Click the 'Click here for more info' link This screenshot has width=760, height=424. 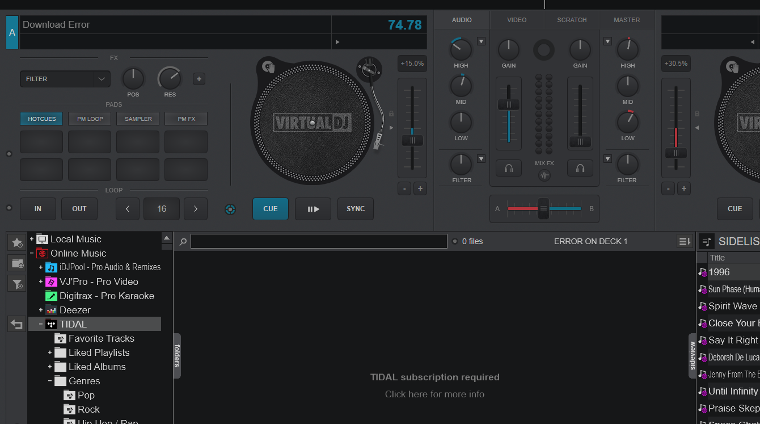(x=434, y=394)
